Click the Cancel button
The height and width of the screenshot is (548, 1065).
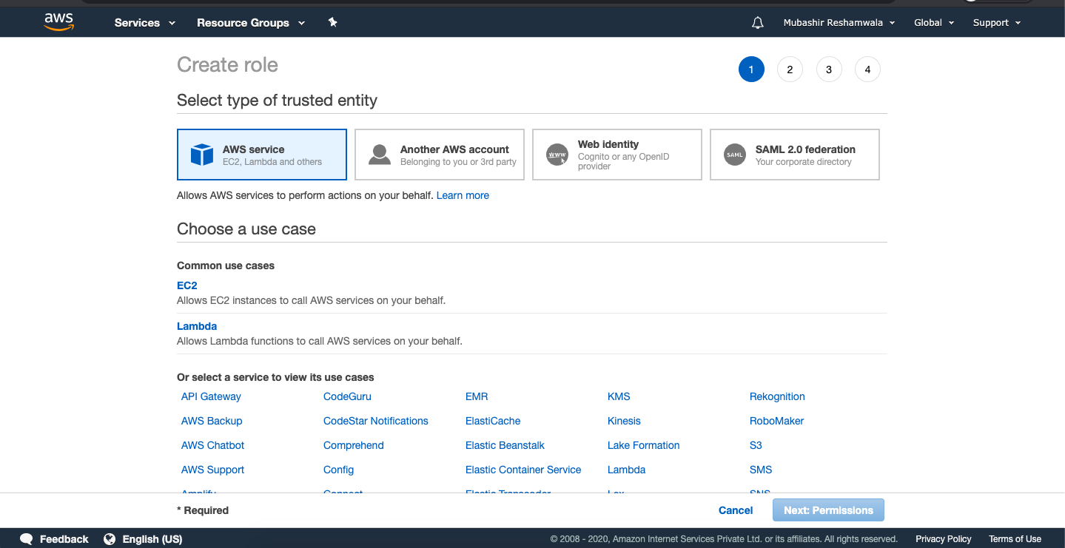tap(736, 510)
